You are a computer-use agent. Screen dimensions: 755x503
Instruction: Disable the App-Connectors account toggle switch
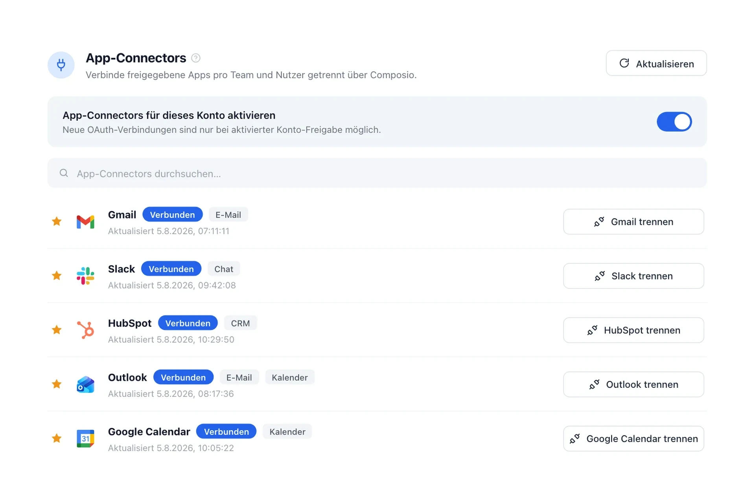(x=674, y=122)
